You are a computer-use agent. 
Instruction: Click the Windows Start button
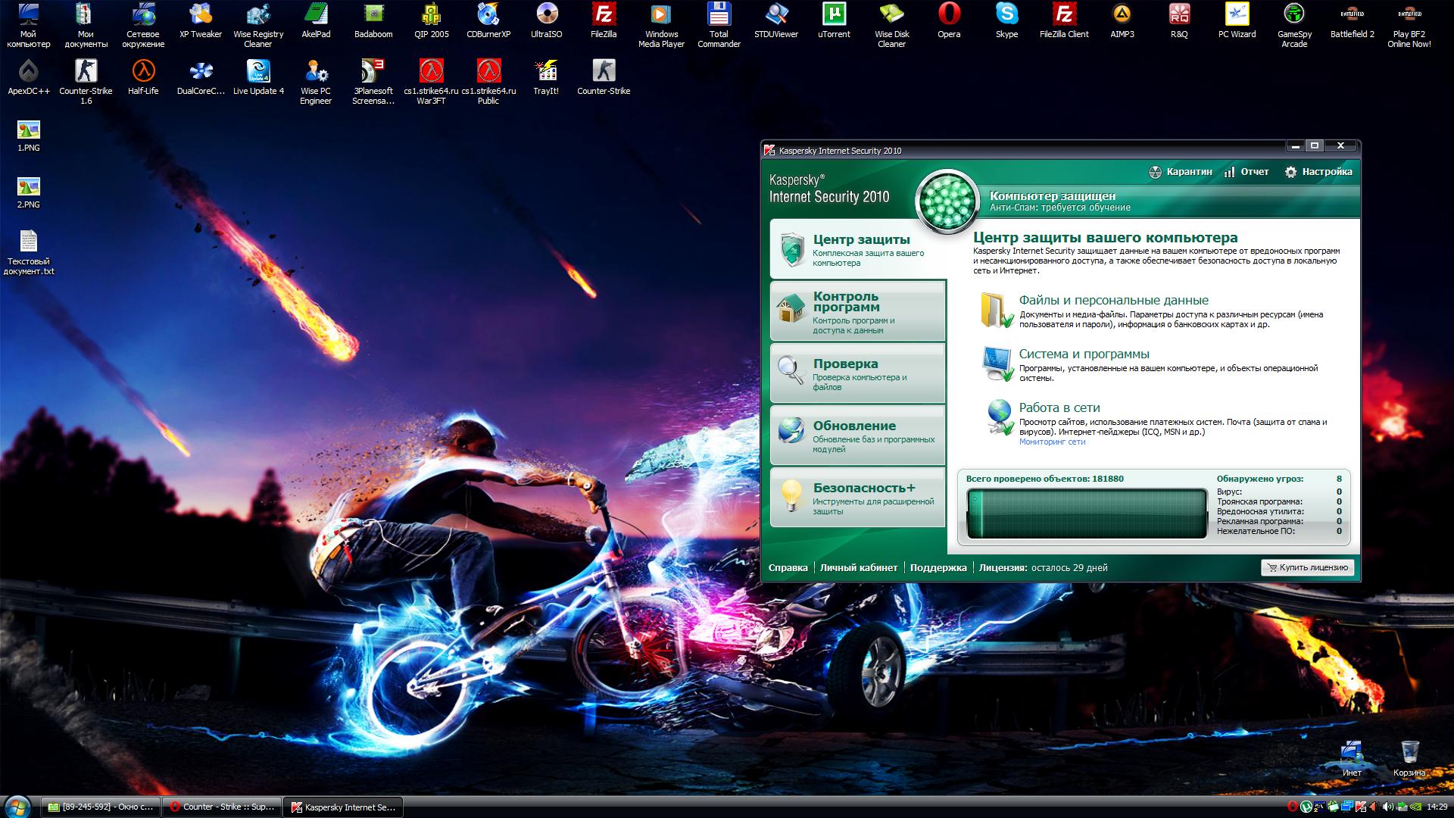(17, 807)
